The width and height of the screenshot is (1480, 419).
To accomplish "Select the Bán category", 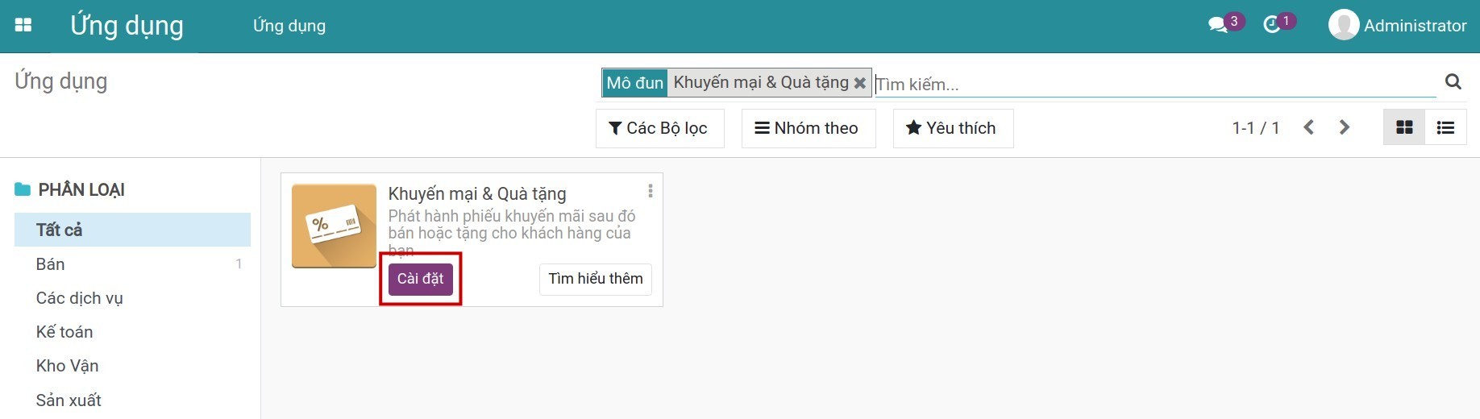I will 132,264.
